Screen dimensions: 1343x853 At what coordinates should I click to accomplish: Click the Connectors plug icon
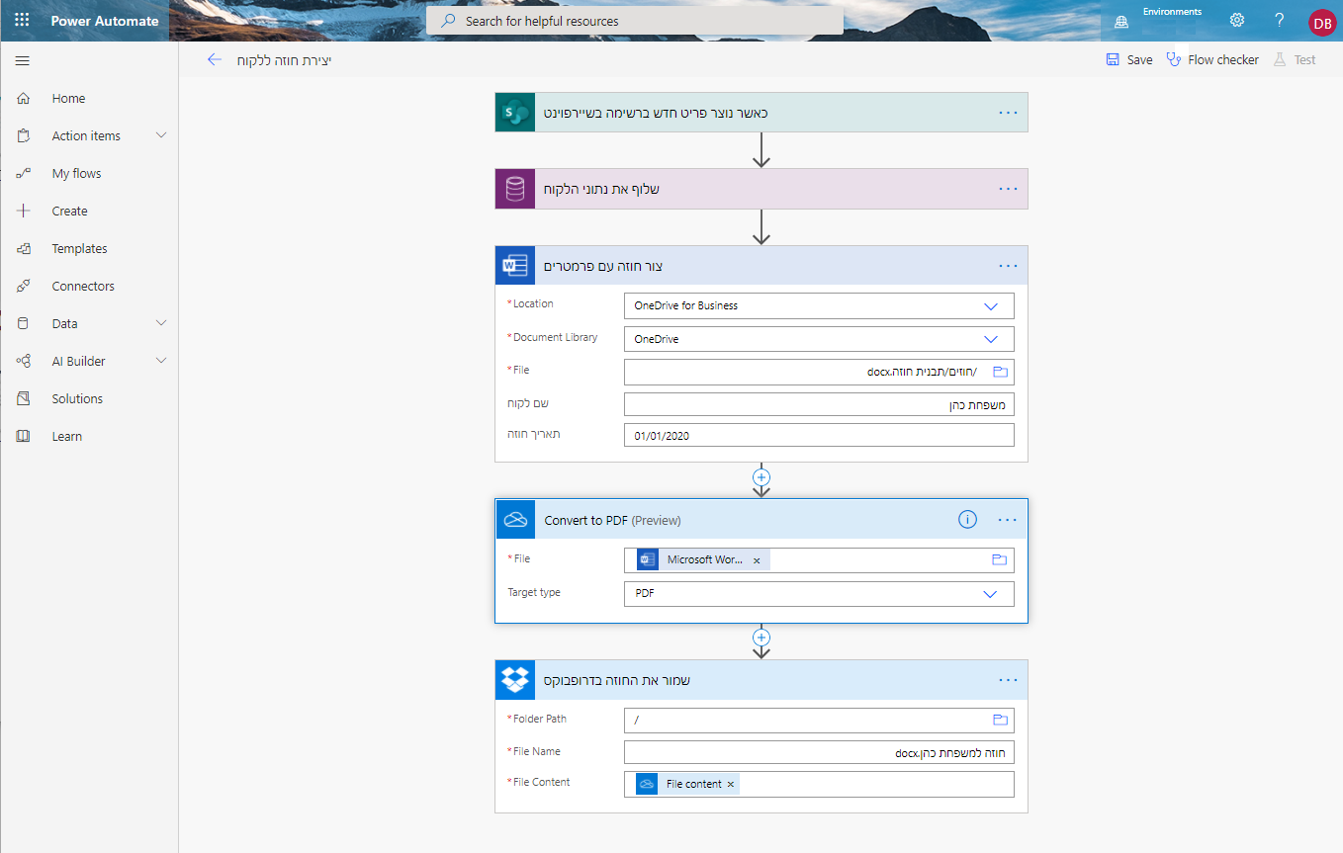coord(24,286)
